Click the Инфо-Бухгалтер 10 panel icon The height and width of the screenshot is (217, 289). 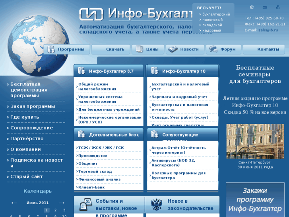click(155, 71)
